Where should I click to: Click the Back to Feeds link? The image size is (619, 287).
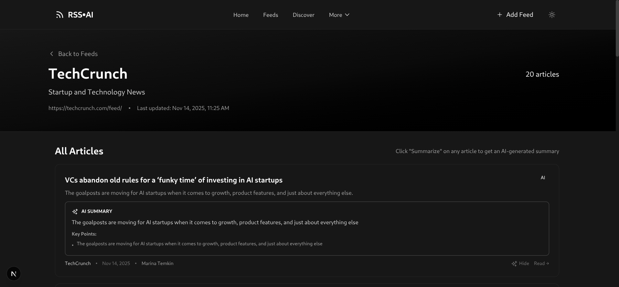(x=73, y=54)
